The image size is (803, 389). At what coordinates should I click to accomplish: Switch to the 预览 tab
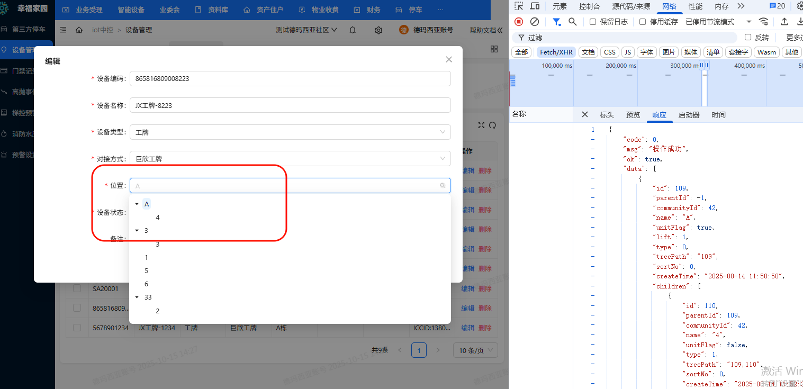633,115
